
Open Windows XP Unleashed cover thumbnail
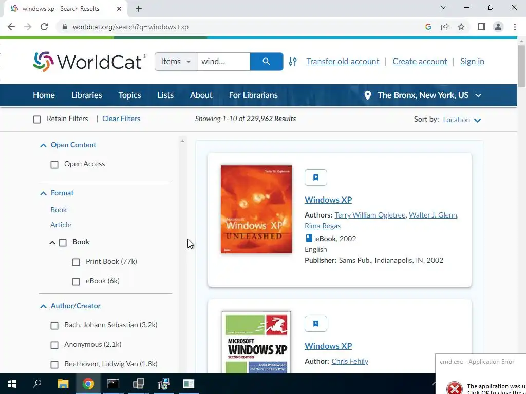pos(256,209)
